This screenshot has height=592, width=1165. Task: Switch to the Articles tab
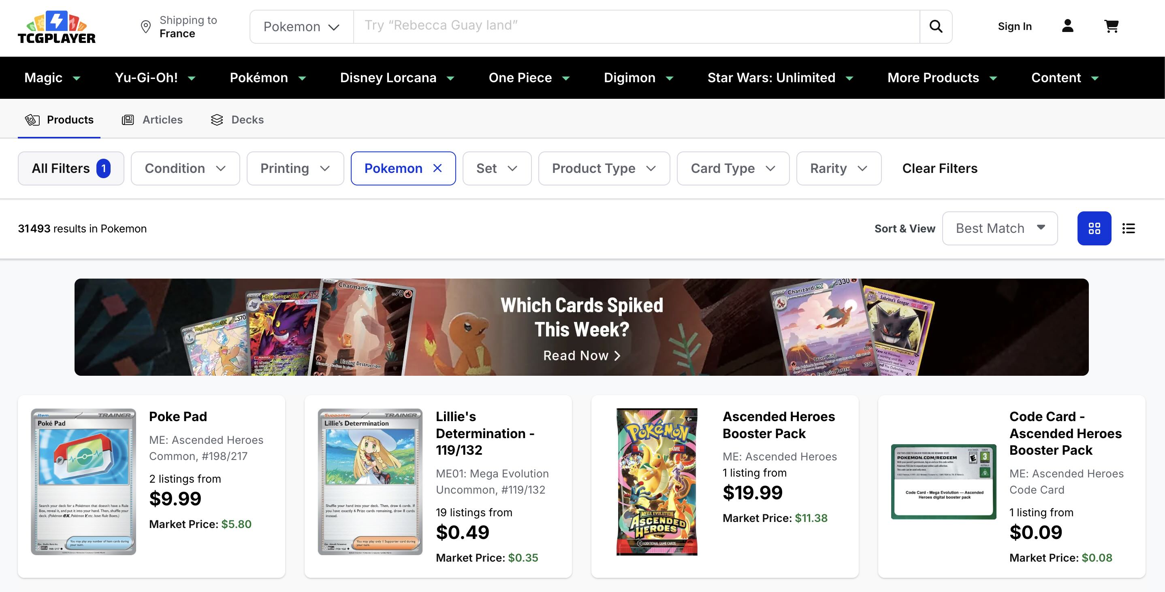pos(152,120)
